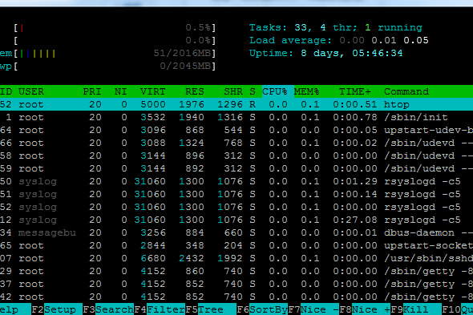Click the F2 Setup function key label
This screenshot has width=473, height=315.
(57, 309)
